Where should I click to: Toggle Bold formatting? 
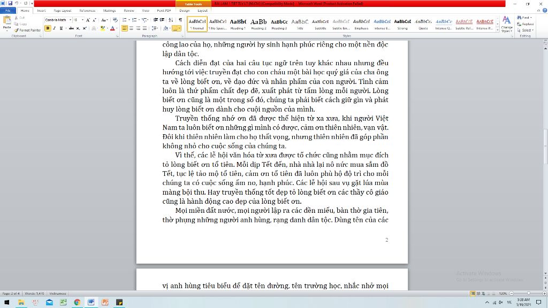point(48,28)
